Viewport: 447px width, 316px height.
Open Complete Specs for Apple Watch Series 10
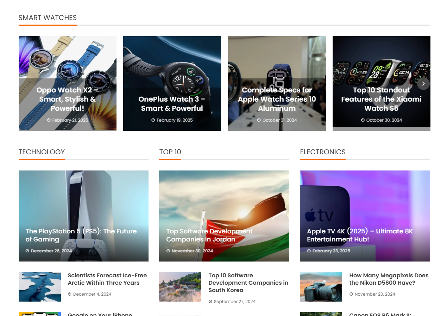click(277, 99)
